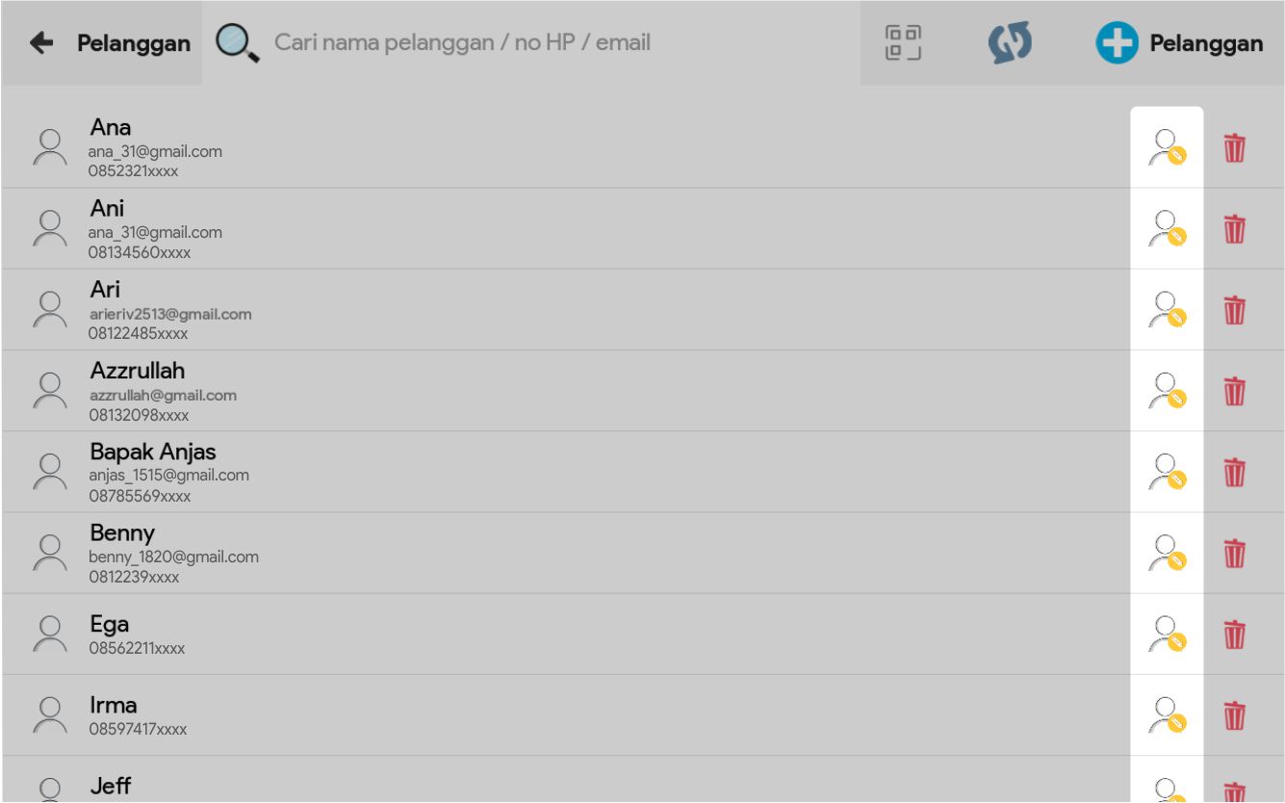Open edit for Azzrullah

[x=1167, y=391]
